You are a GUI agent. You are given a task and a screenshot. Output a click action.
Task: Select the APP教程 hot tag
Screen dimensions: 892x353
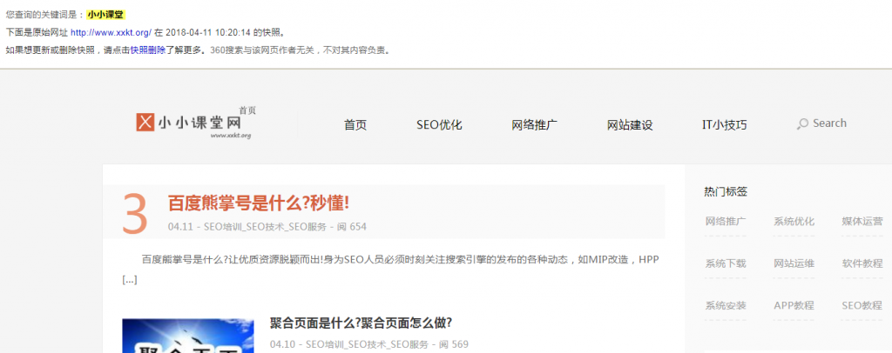(x=794, y=305)
